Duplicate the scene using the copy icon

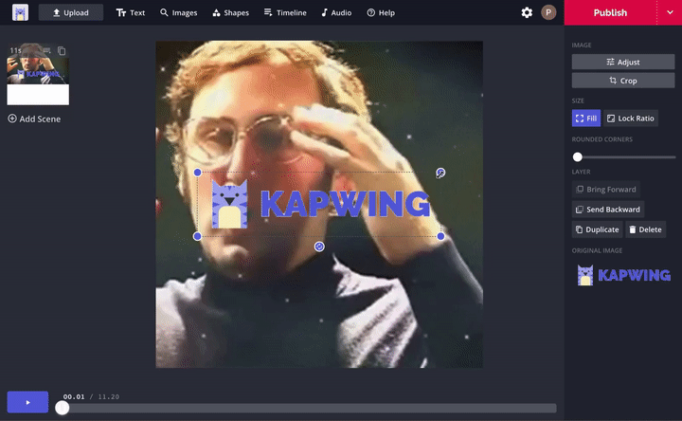(x=62, y=50)
